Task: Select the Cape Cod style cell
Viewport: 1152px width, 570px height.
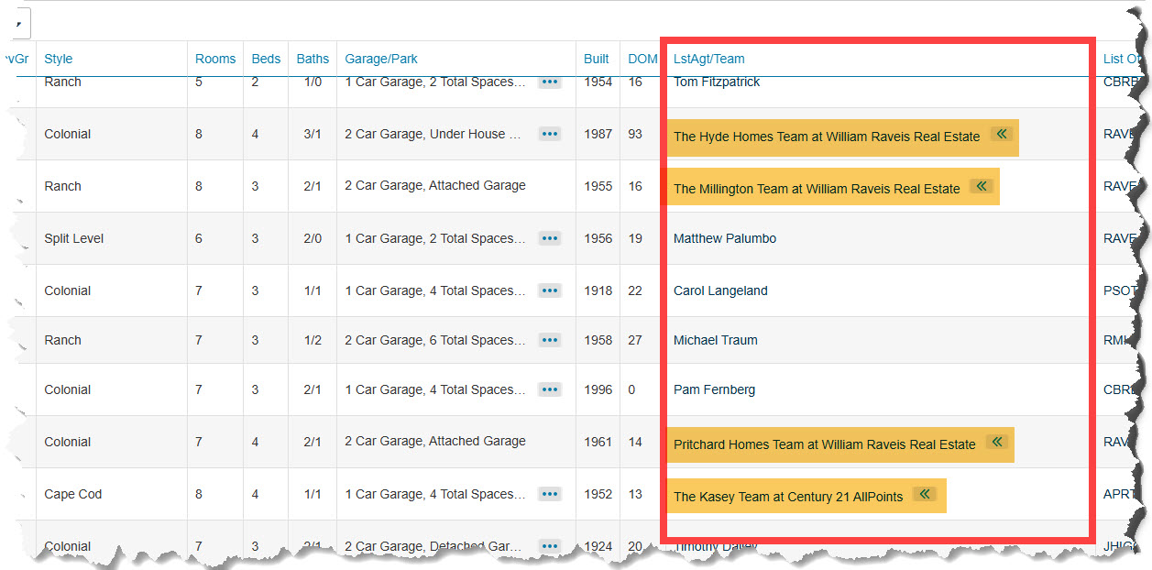Action: (x=73, y=494)
